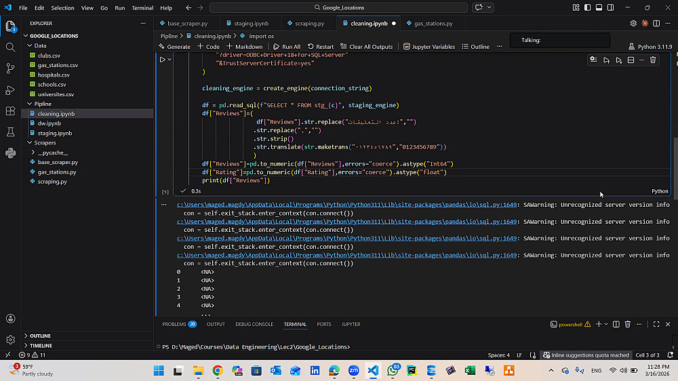Click the Split Cell icon
This screenshot has width=678, height=381.
[630, 60]
